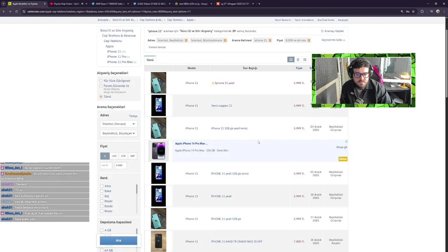Open the Chrome profile avatar
The image size is (448, 252).
click(x=437, y=11)
